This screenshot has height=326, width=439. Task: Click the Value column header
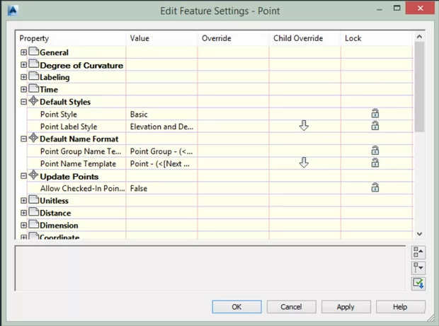[x=161, y=38]
